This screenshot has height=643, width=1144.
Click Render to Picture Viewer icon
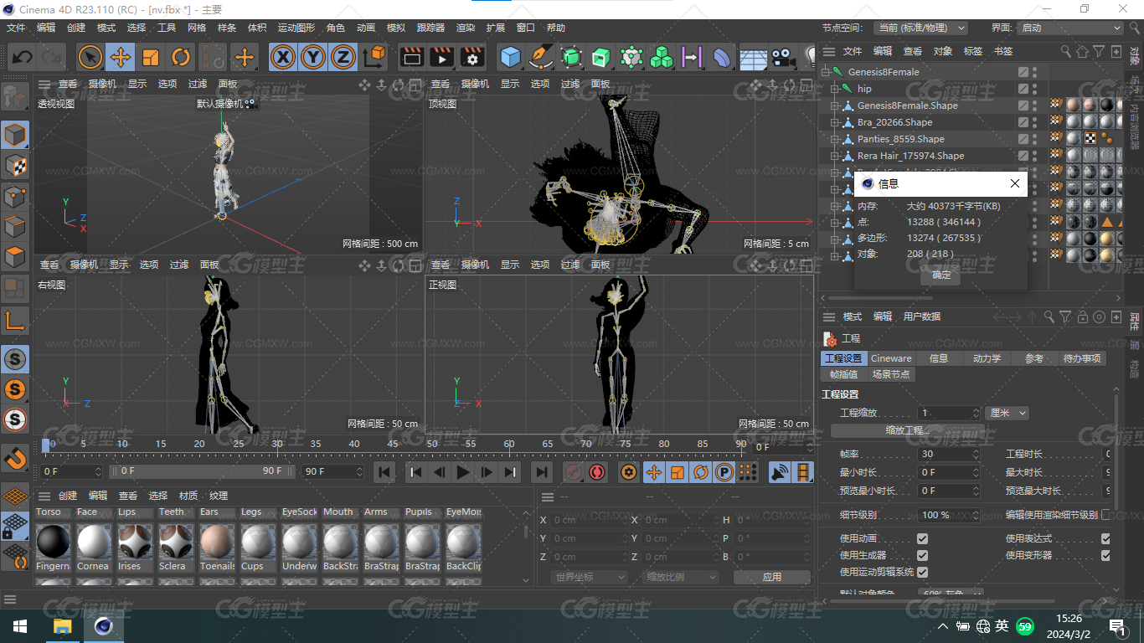(441, 57)
